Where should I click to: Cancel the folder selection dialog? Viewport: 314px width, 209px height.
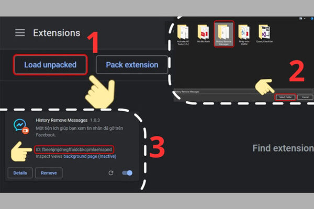[305, 97]
